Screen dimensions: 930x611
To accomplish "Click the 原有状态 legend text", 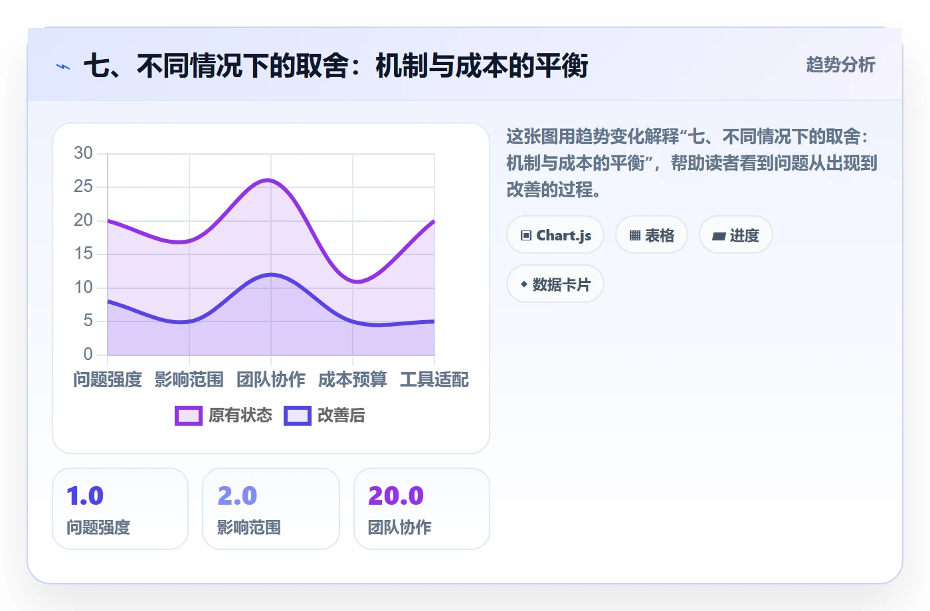I will click(x=240, y=416).
